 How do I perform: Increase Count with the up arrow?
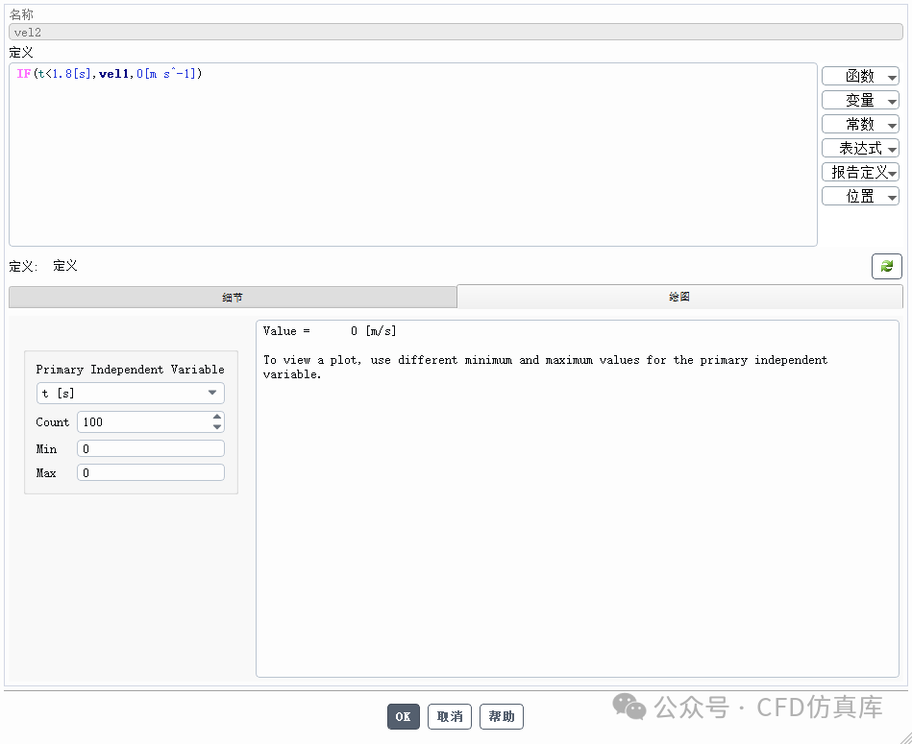(x=217, y=417)
